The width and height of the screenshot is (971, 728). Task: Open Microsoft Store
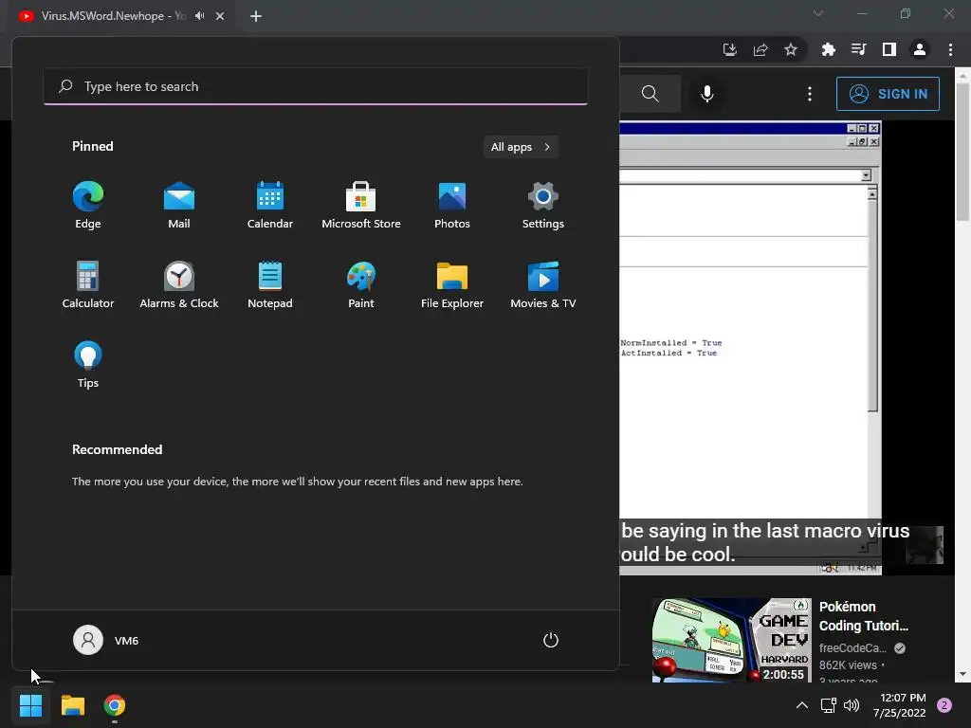pos(361,205)
